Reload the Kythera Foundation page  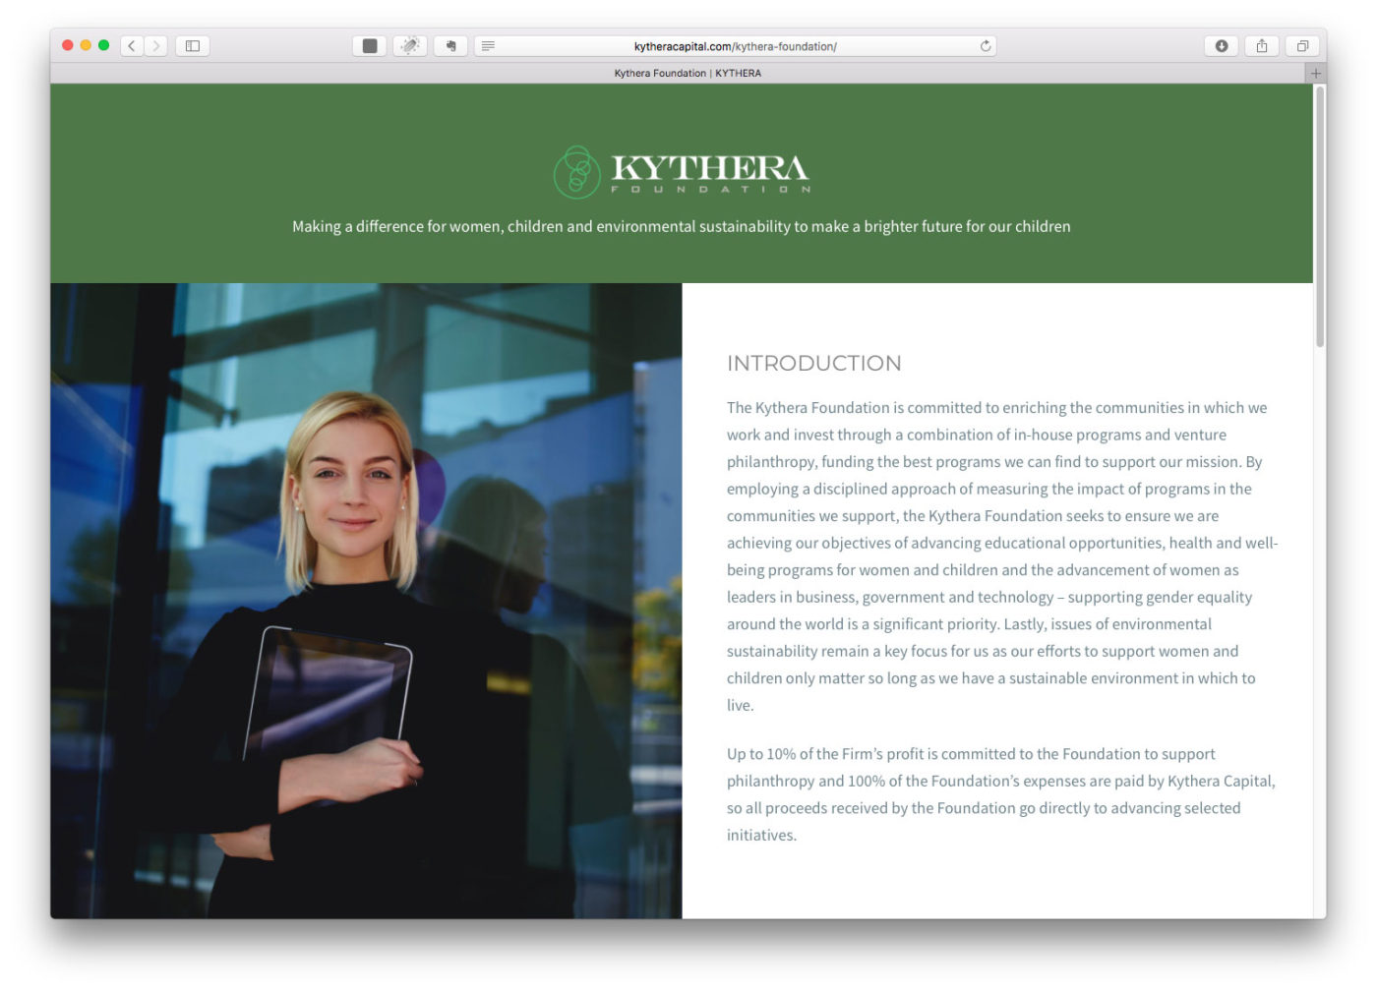click(985, 46)
